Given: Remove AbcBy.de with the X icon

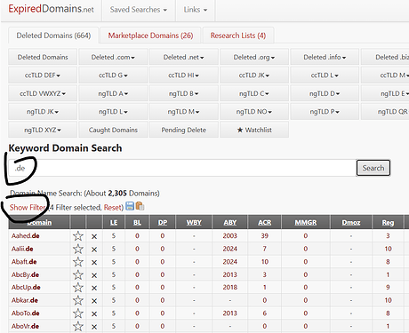Looking at the screenshot, I should point(94,275).
